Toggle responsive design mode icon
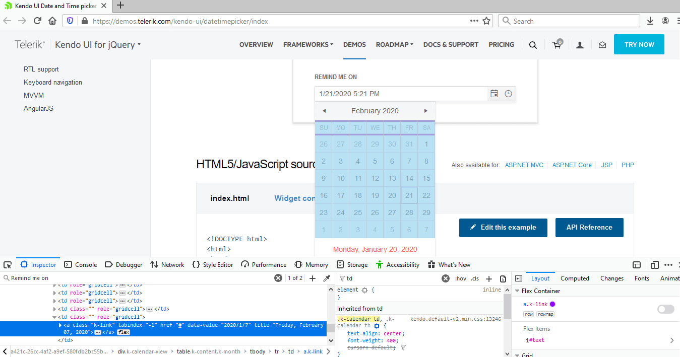The width and height of the screenshot is (680, 357). point(654,265)
